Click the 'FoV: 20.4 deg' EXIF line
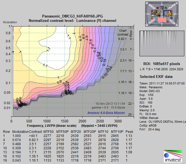The image size is (186, 164). (150, 129)
